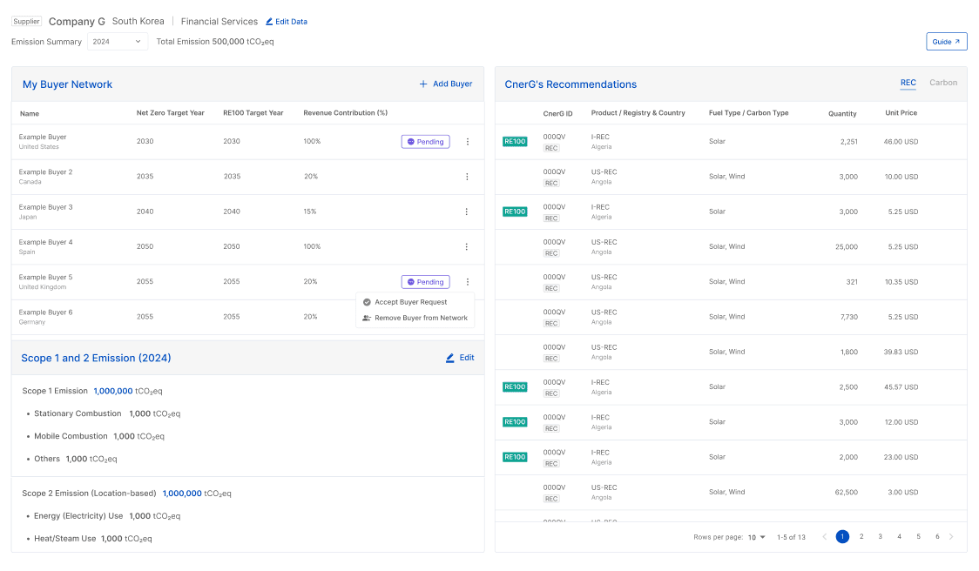
Task: Click the Pending status toggle for Example Buyer
Action: pos(425,141)
